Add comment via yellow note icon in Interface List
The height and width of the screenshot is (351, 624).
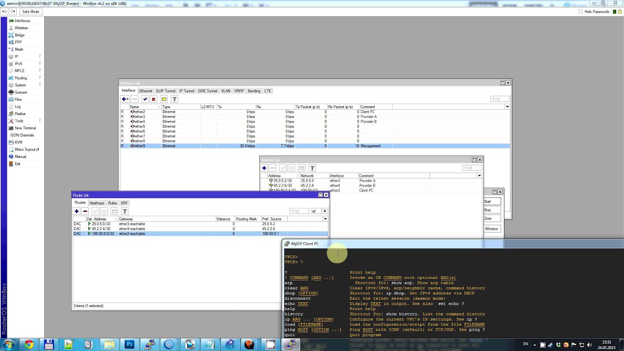click(x=164, y=99)
